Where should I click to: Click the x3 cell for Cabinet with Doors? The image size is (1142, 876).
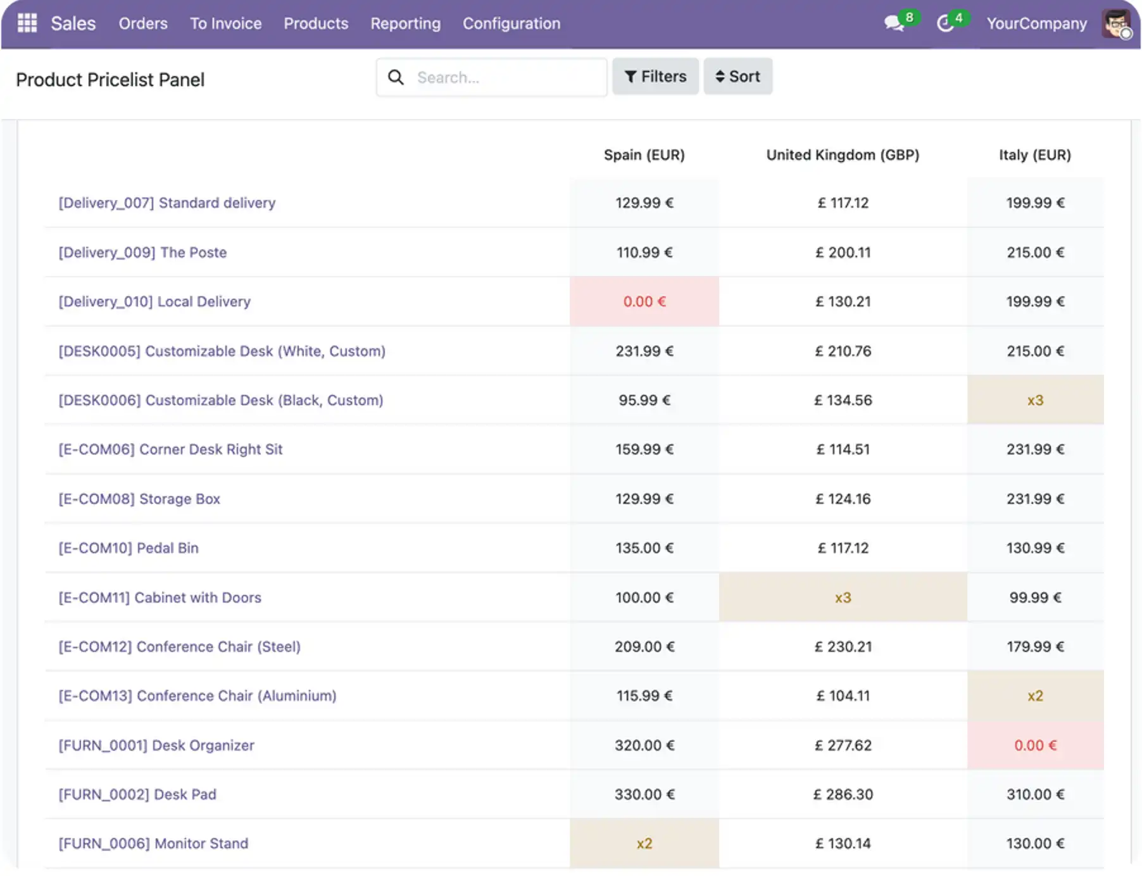click(843, 598)
